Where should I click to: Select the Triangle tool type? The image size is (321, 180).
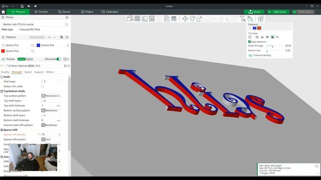click(262, 37)
